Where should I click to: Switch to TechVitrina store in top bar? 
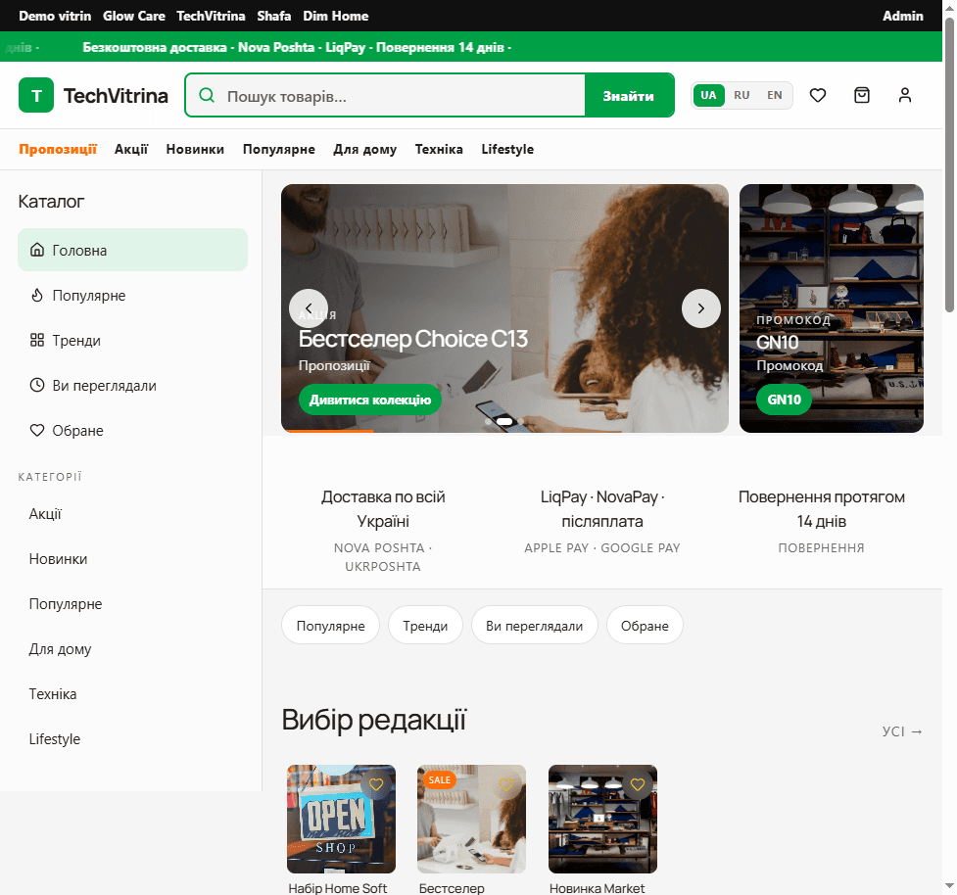click(x=211, y=16)
